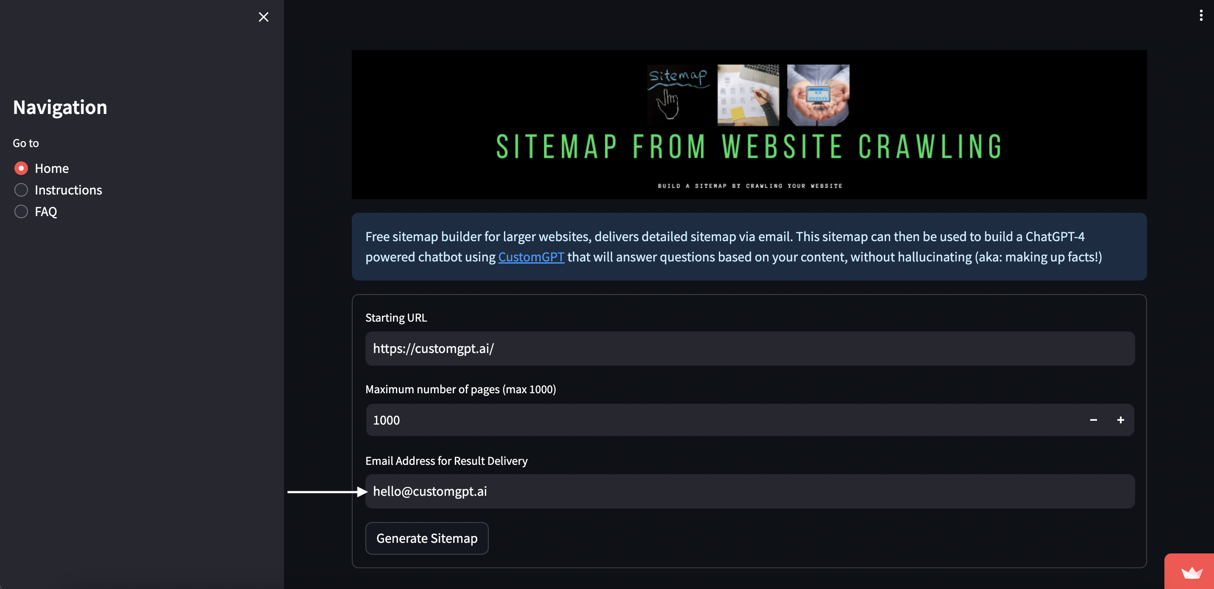Open the three-dot app menu
Image resolution: width=1214 pixels, height=589 pixels.
coord(1200,16)
